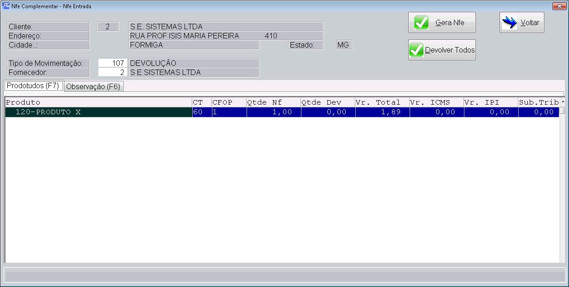
Task: Click the Produto column header
Action: pos(99,102)
